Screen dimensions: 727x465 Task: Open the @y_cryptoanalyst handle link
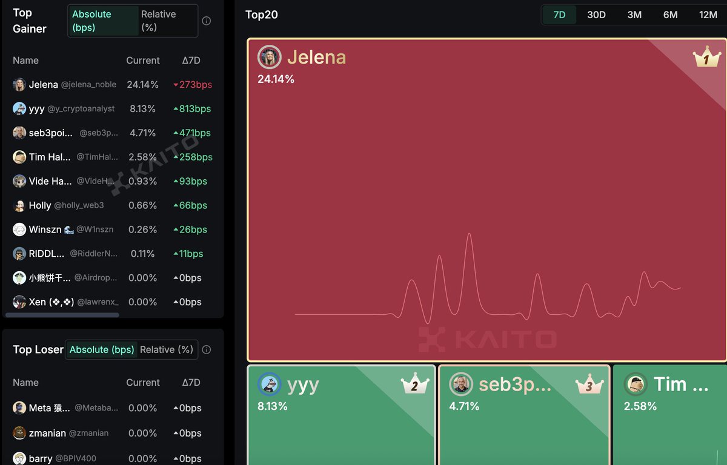81,109
